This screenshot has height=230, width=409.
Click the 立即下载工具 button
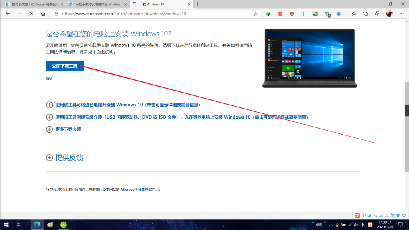point(65,66)
